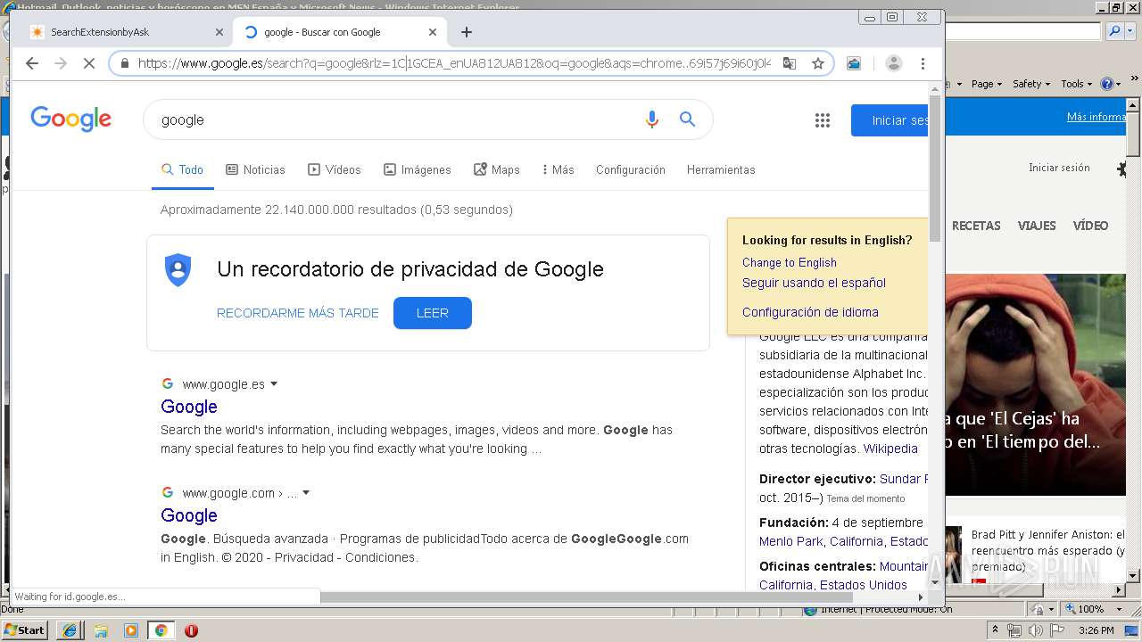Click the Internet Explorer search magnifier
The width and height of the screenshot is (1142, 642).
[x=1114, y=31]
